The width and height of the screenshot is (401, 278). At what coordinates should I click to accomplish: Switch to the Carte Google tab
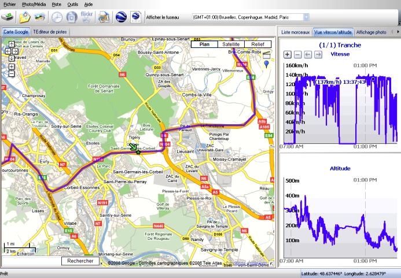[x=16, y=32]
